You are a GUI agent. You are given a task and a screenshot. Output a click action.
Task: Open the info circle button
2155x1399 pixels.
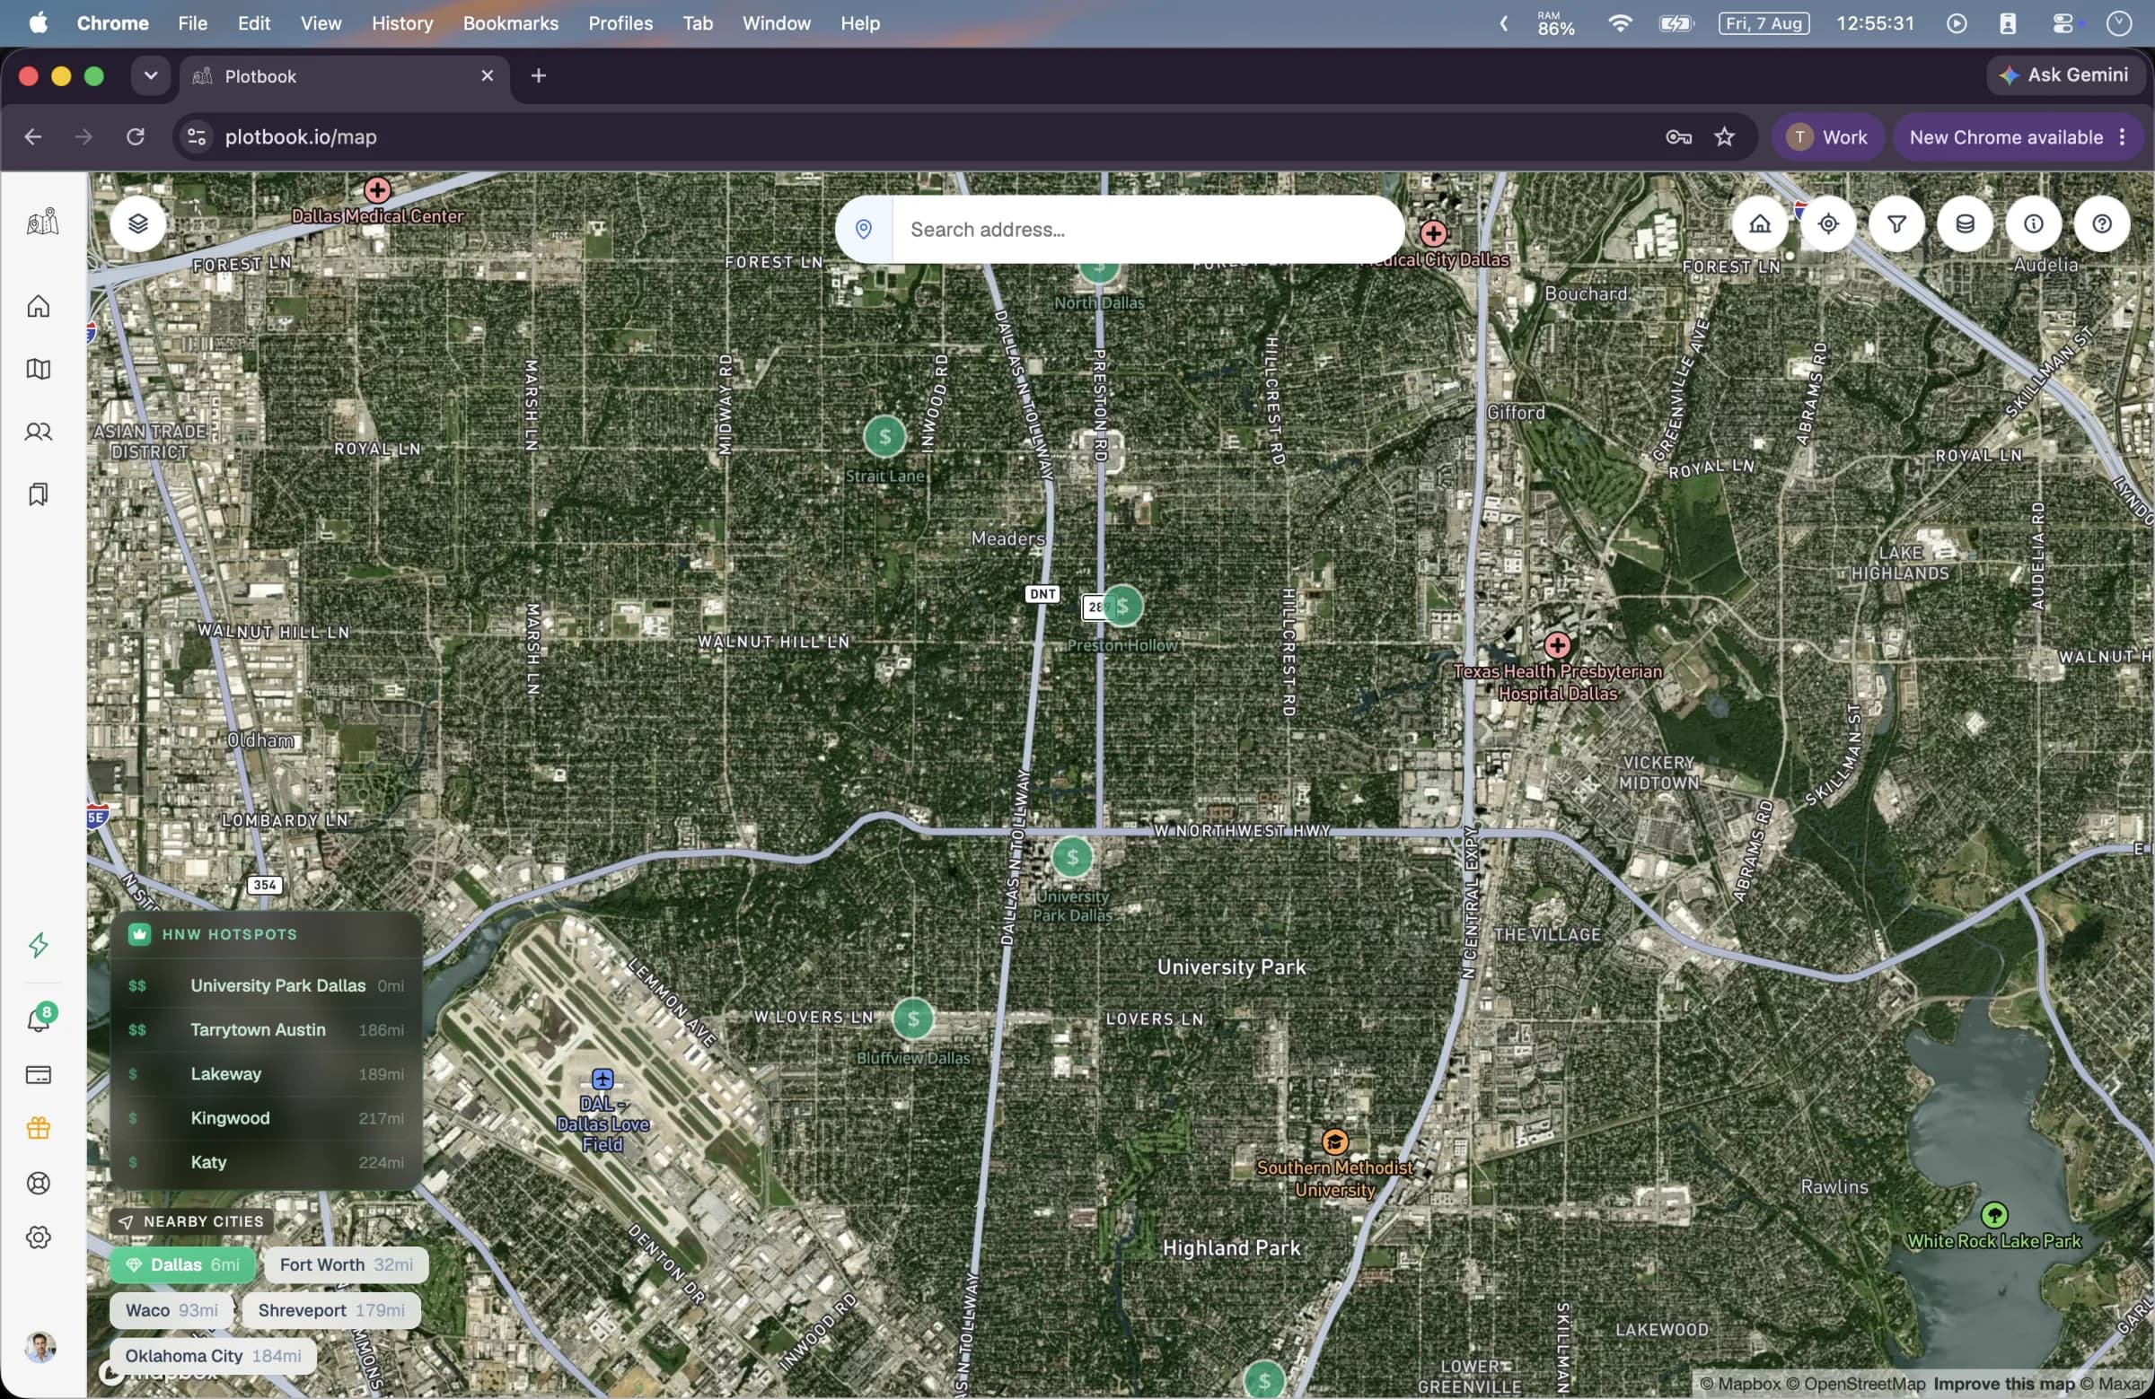coord(2034,223)
